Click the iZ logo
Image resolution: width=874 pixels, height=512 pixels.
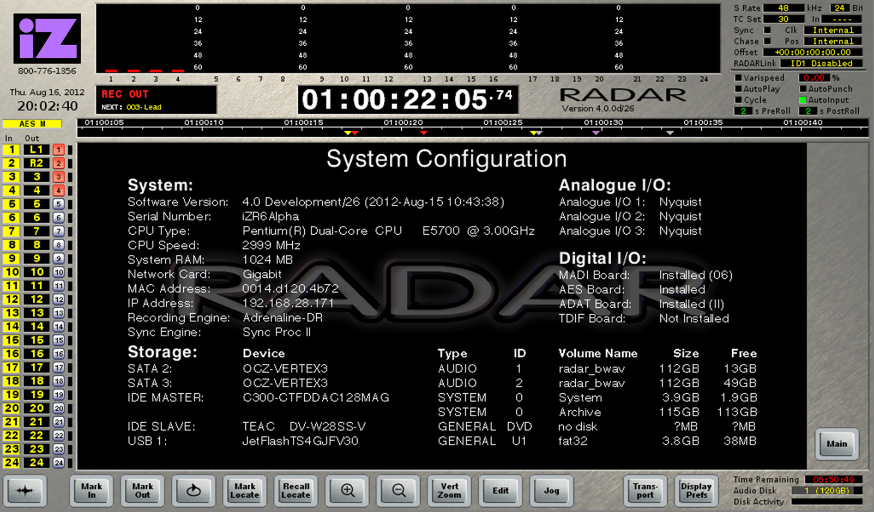pos(47,39)
